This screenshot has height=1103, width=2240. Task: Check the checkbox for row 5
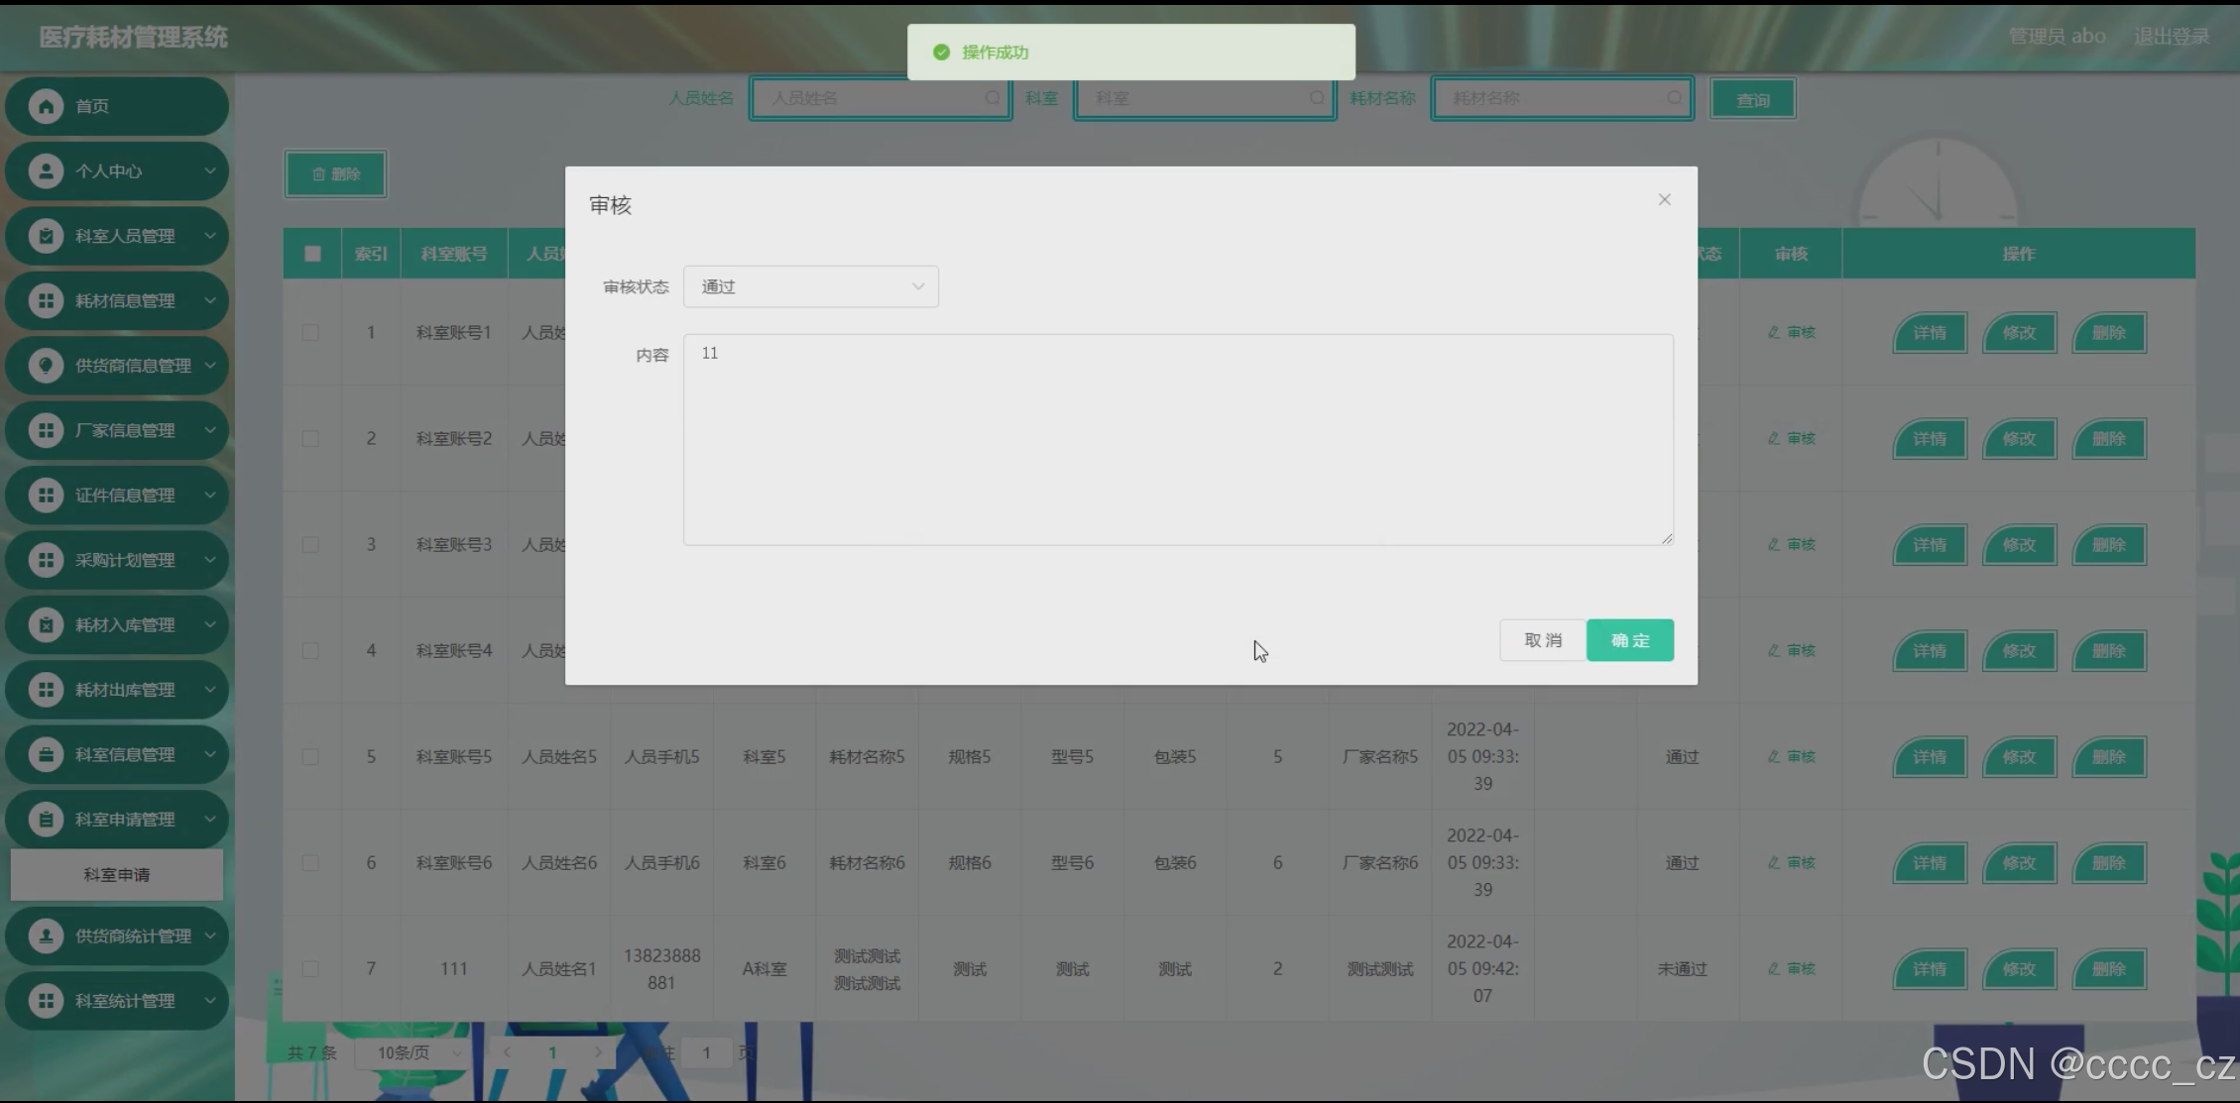tap(310, 757)
